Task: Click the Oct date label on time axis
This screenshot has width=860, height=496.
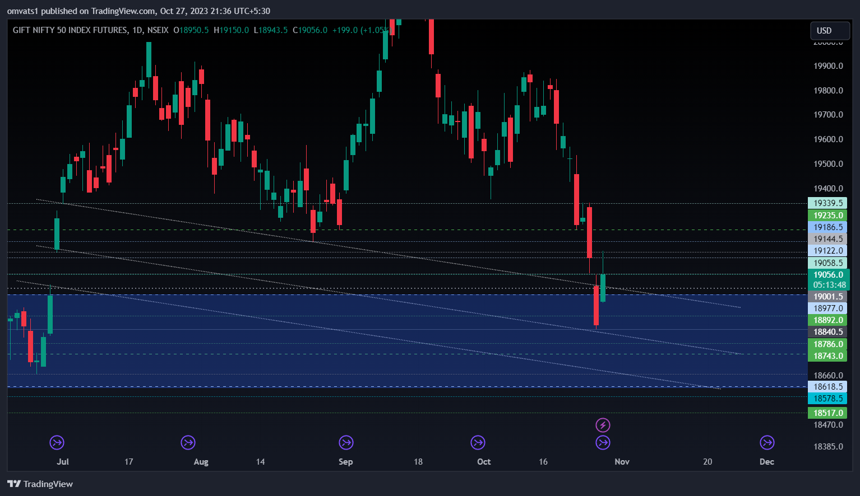Action: coord(484,462)
